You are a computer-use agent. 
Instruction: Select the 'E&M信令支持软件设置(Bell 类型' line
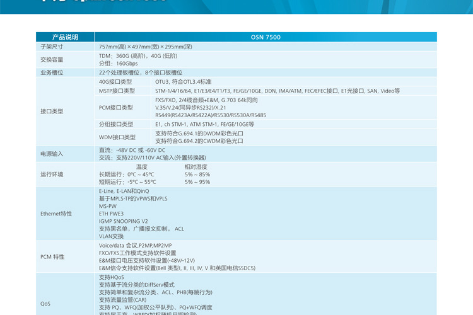point(177,268)
